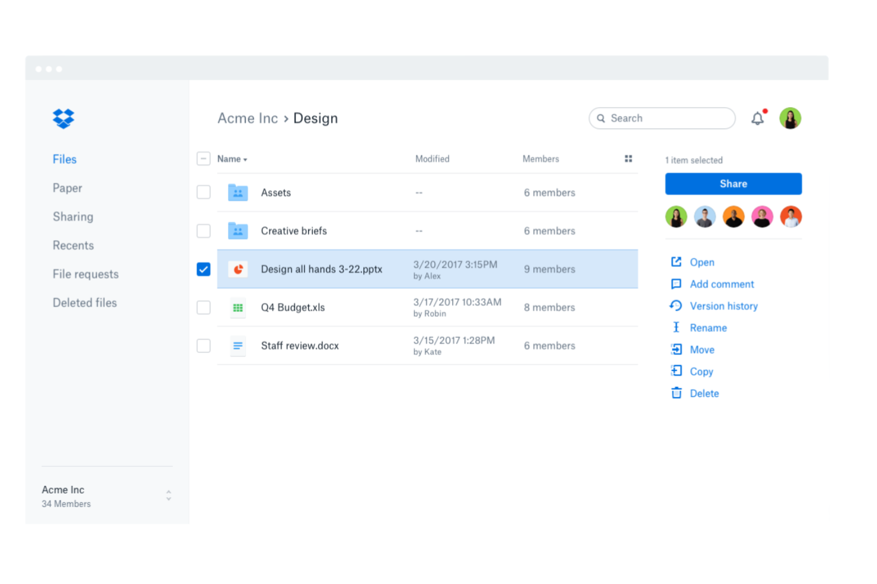Click the Rename icon in the right panel
The image size is (877, 584).
pos(676,327)
